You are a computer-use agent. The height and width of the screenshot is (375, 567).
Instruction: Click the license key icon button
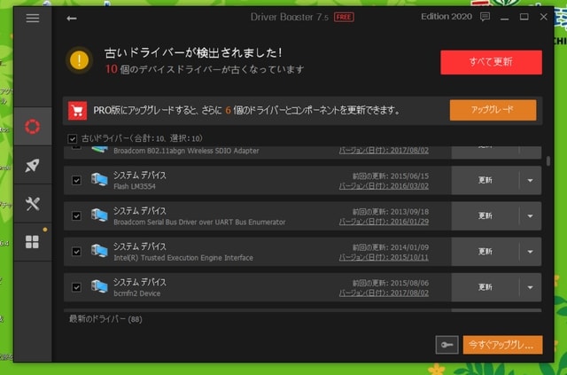pyautogui.click(x=447, y=345)
